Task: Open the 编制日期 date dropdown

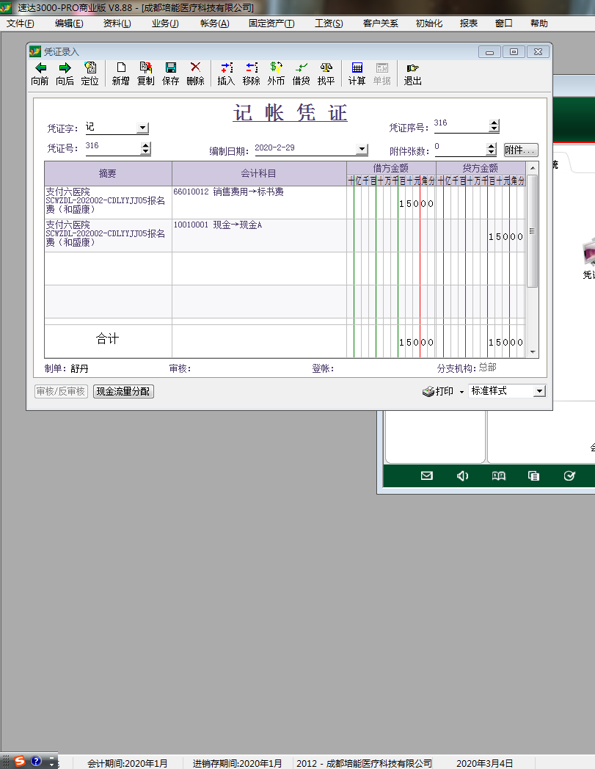Action: click(362, 150)
